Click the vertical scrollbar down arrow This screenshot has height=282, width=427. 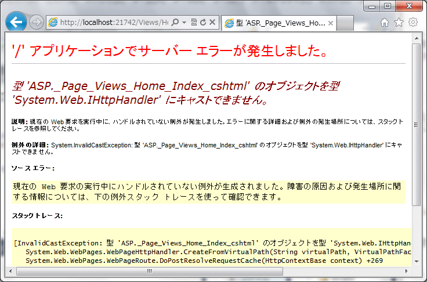point(417,262)
